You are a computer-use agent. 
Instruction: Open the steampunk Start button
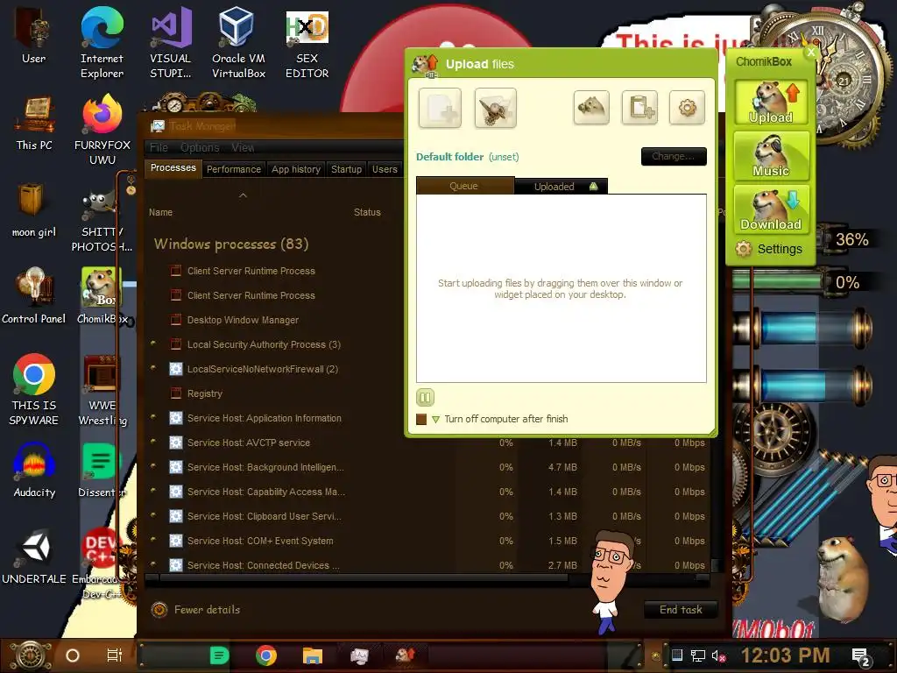(30, 655)
